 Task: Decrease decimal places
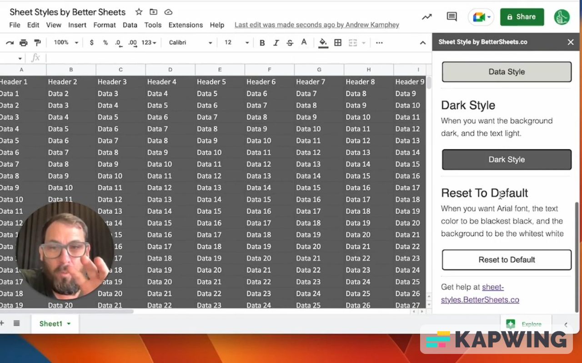coord(118,43)
